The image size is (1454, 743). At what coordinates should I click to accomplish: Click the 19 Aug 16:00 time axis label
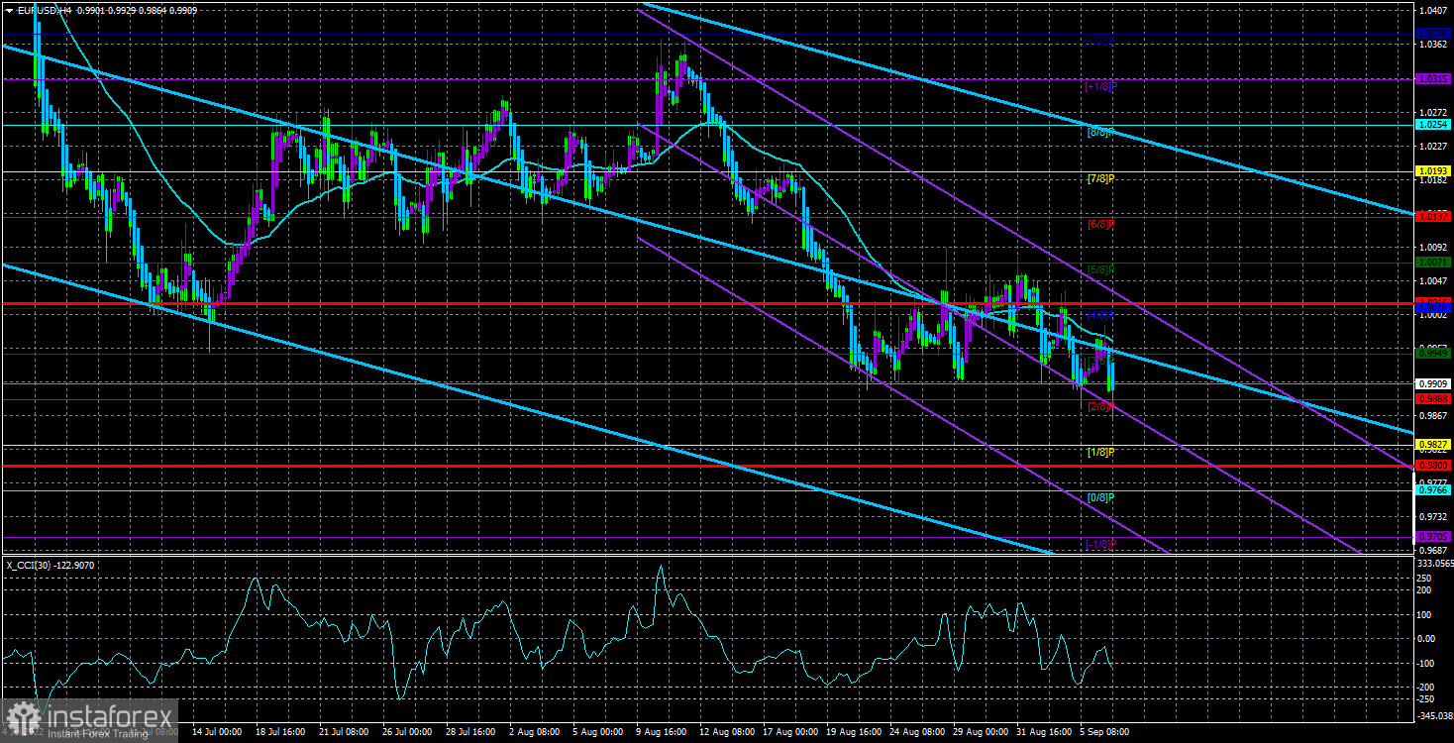tap(853, 732)
